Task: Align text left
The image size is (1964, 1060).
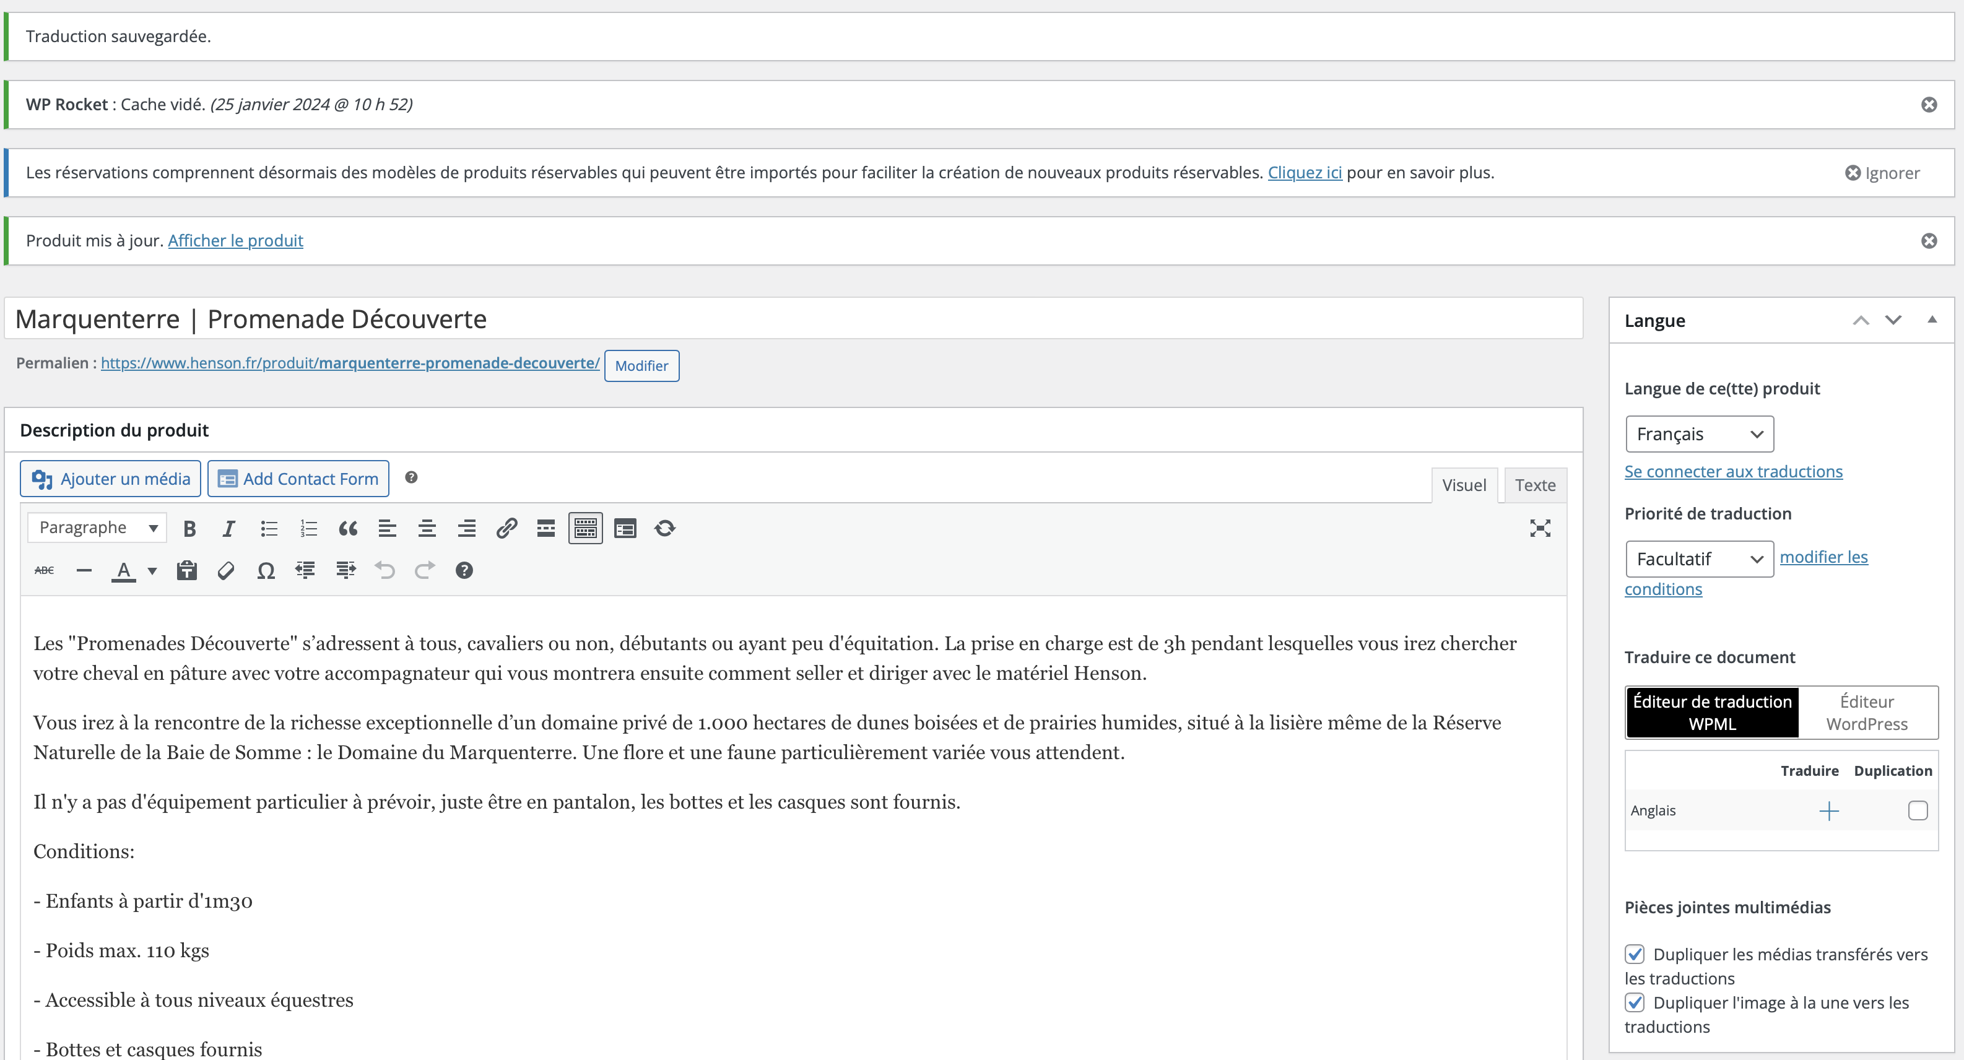Action: click(x=388, y=529)
